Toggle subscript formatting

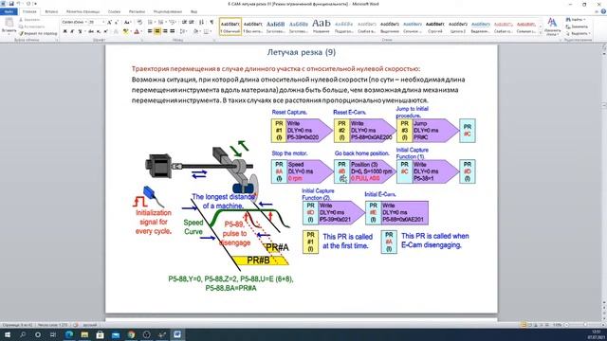click(99, 31)
